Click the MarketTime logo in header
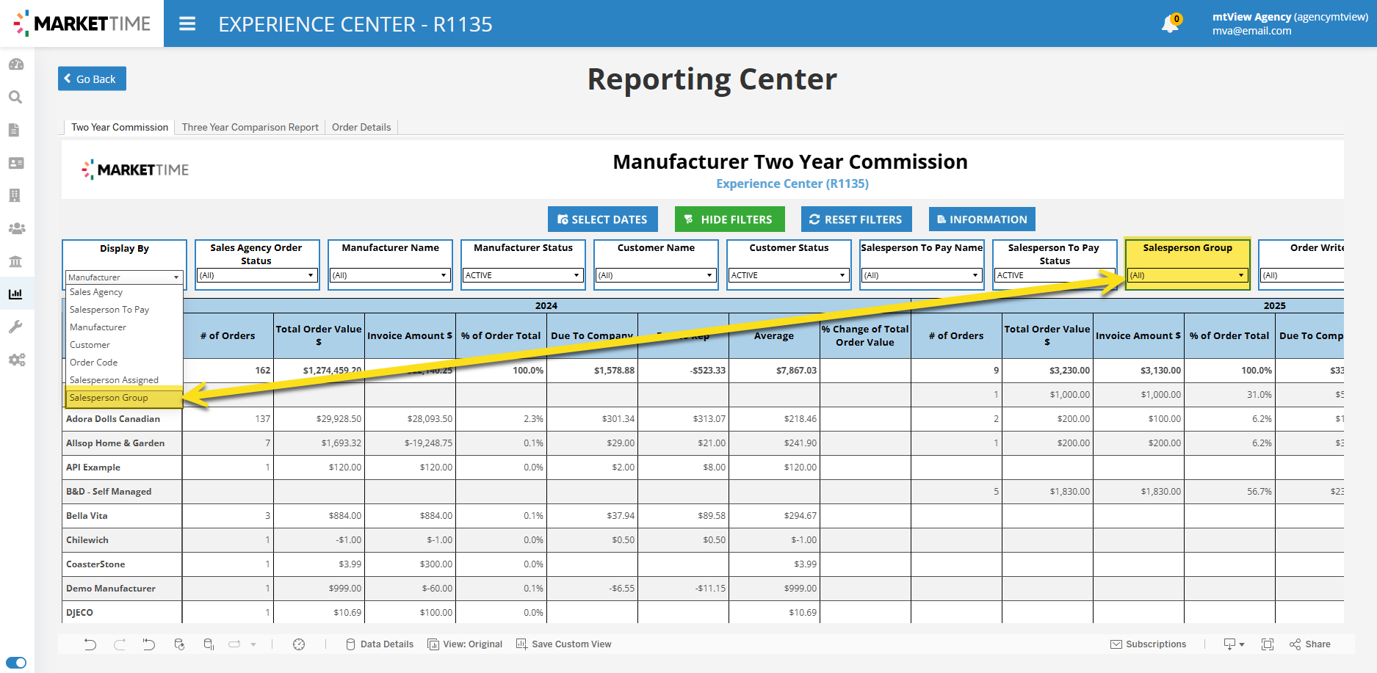Screen dimensions: 1377x673 tap(82, 23)
